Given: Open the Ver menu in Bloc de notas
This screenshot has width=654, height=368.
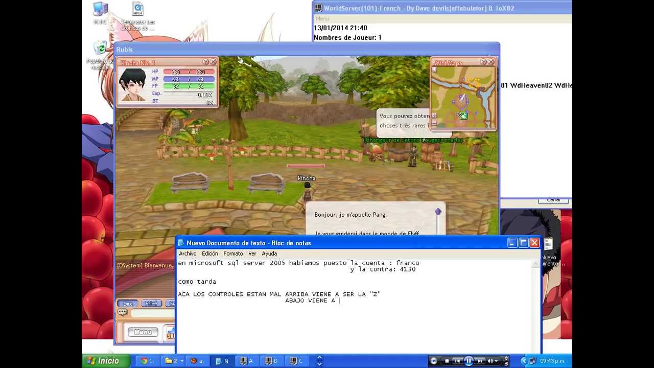Looking at the screenshot, I should coord(252,254).
